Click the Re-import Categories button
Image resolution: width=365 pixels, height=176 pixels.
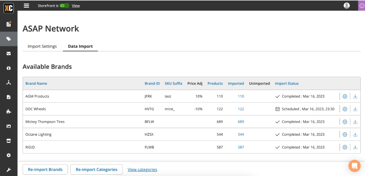[x=96, y=169]
